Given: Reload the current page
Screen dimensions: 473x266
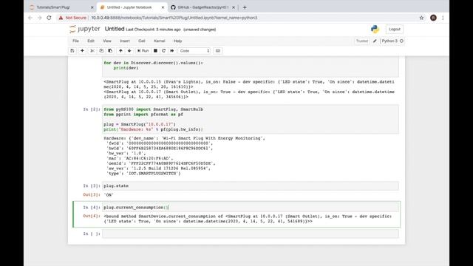Looking at the screenshot, I should pos(49,18).
